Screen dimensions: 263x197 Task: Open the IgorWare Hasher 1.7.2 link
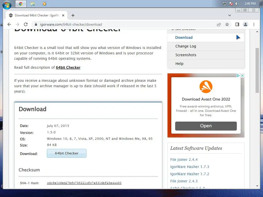pyautogui.click(x=190, y=174)
